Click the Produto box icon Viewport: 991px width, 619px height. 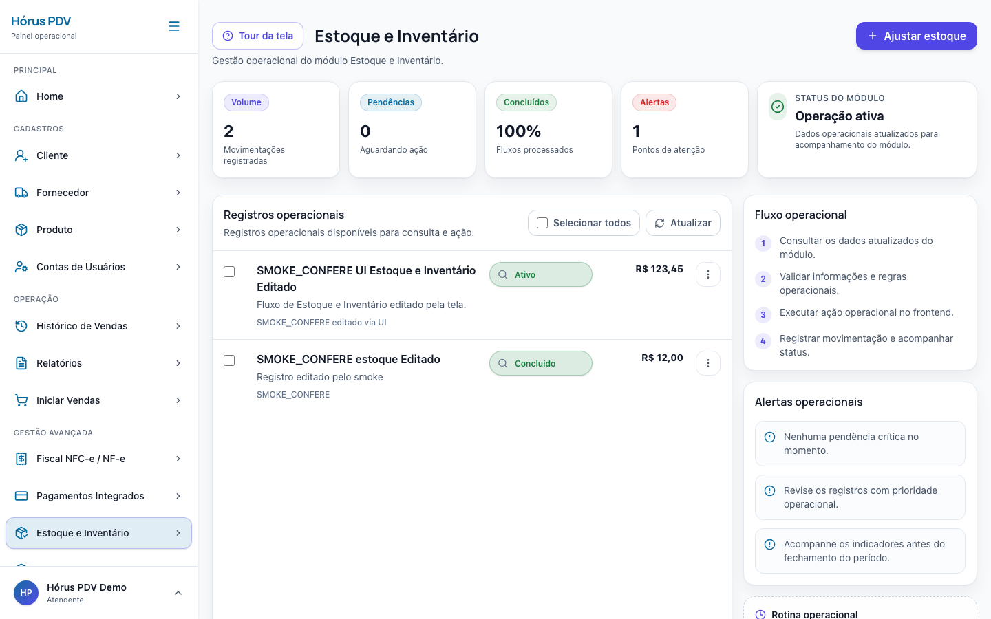pos(21,230)
